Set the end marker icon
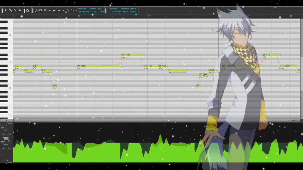 (x=72, y=10)
